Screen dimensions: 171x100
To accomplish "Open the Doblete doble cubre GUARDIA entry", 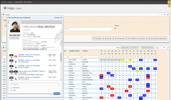I will [32, 72].
